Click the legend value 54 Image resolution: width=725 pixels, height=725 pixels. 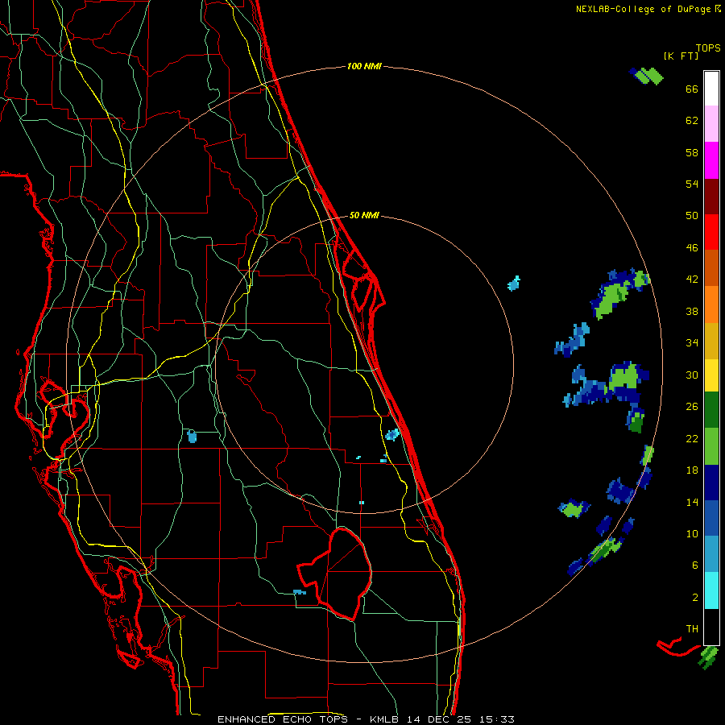click(692, 184)
